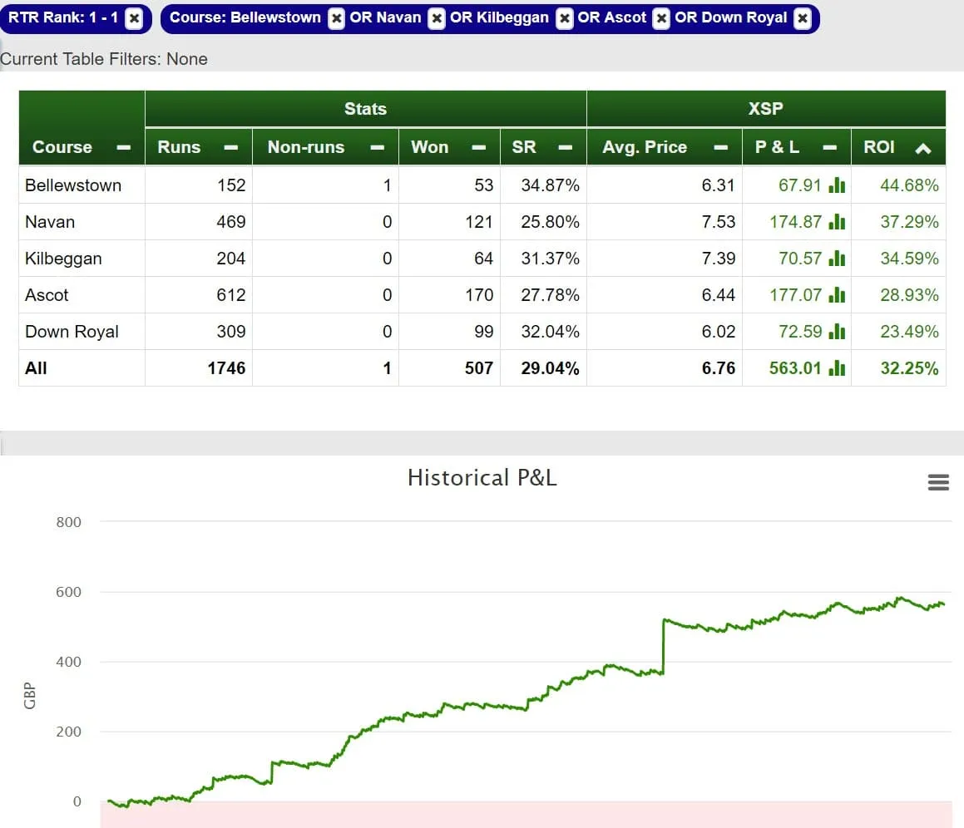This screenshot has height=828, width=964.
Task: Open Bellewstown P&L chart icon
Action: coord(837,185)
